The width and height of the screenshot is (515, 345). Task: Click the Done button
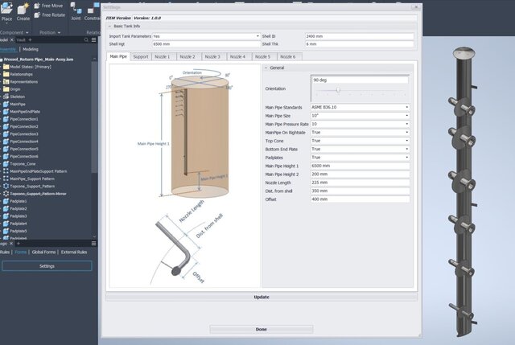(261, 329)
